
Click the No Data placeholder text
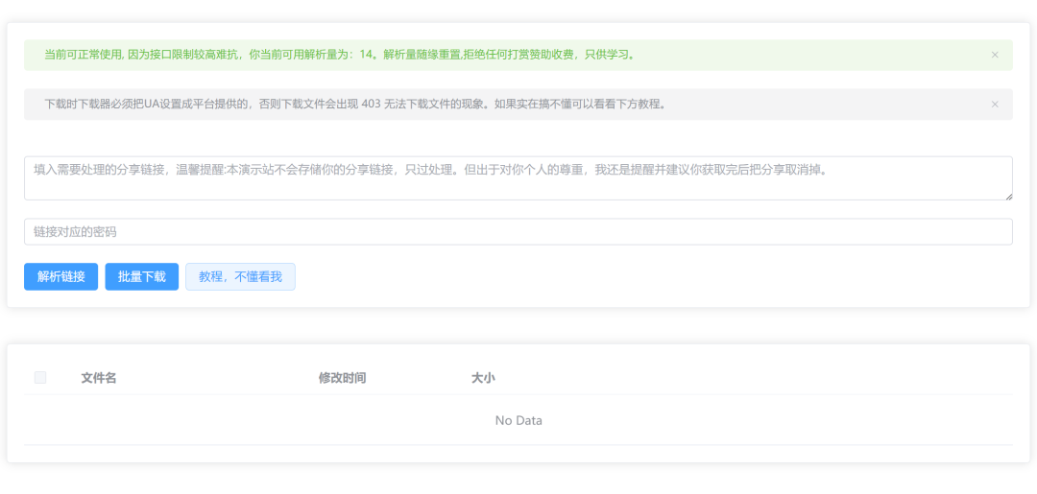[518, 421]
